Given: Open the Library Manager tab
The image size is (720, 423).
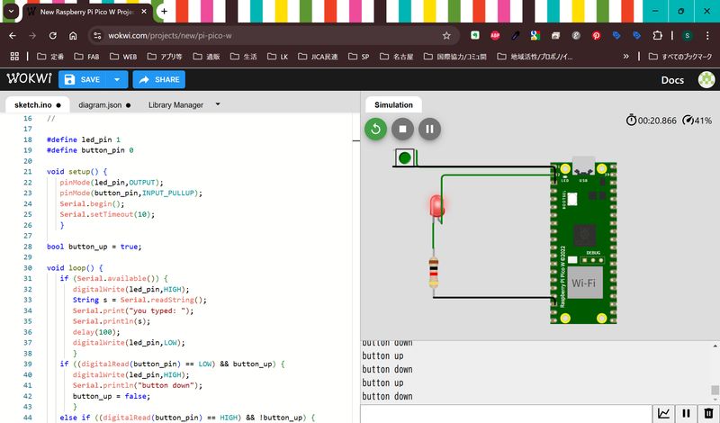Looking at the screenshot, I should click(175, 104).
